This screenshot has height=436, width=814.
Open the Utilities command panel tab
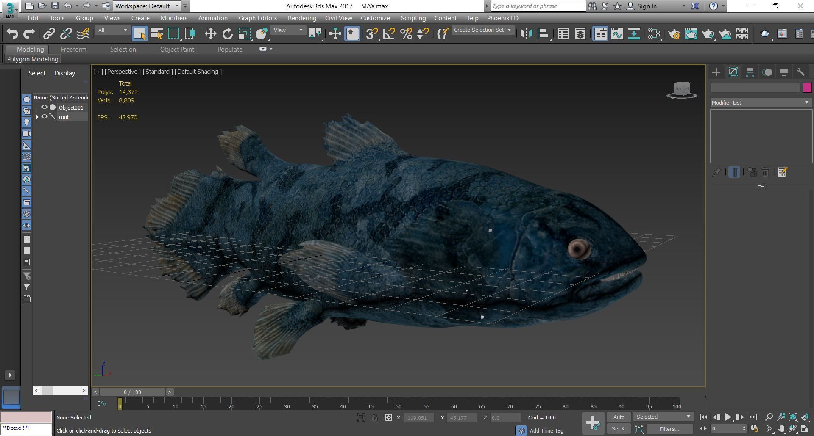pos(801,72)
